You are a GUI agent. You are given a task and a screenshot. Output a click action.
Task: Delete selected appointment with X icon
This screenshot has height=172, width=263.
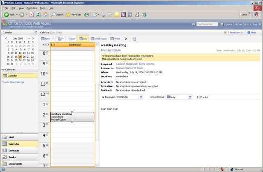[126, 39]
